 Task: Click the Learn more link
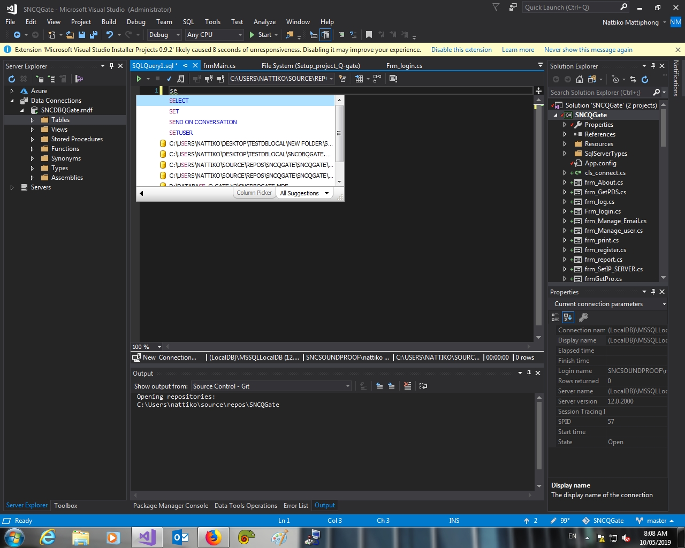pyautogui.click(x=518, y=50)
